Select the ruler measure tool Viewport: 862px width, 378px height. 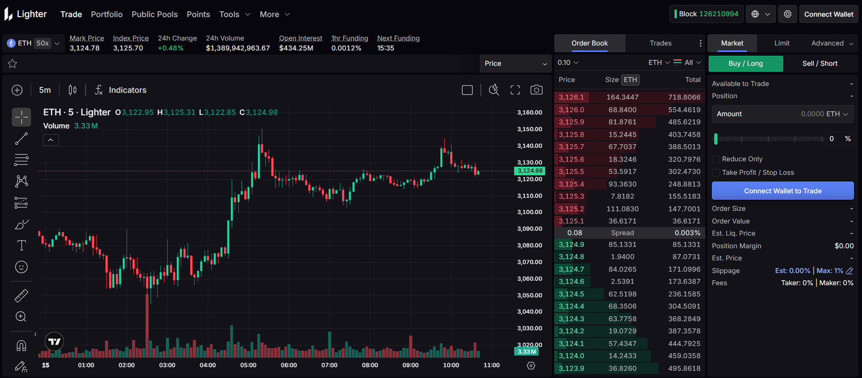coord(21,296)
